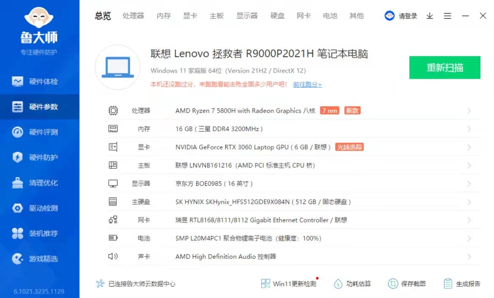Viewport: 494px width, 298px height.
Task: Expand the 电池 row chevron
Action: point(469,238)
